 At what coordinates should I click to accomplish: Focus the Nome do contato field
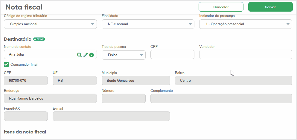pos(50,54)
